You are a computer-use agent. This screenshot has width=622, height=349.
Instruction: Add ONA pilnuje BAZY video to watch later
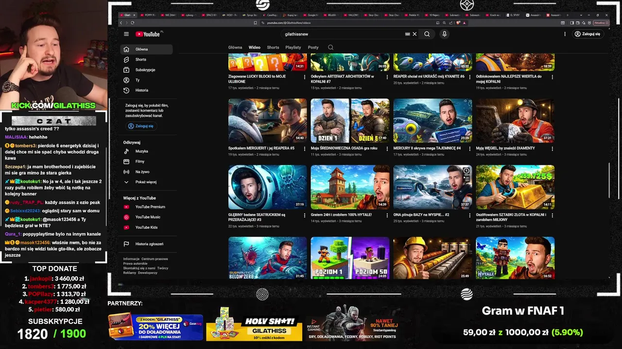point(466,171)
